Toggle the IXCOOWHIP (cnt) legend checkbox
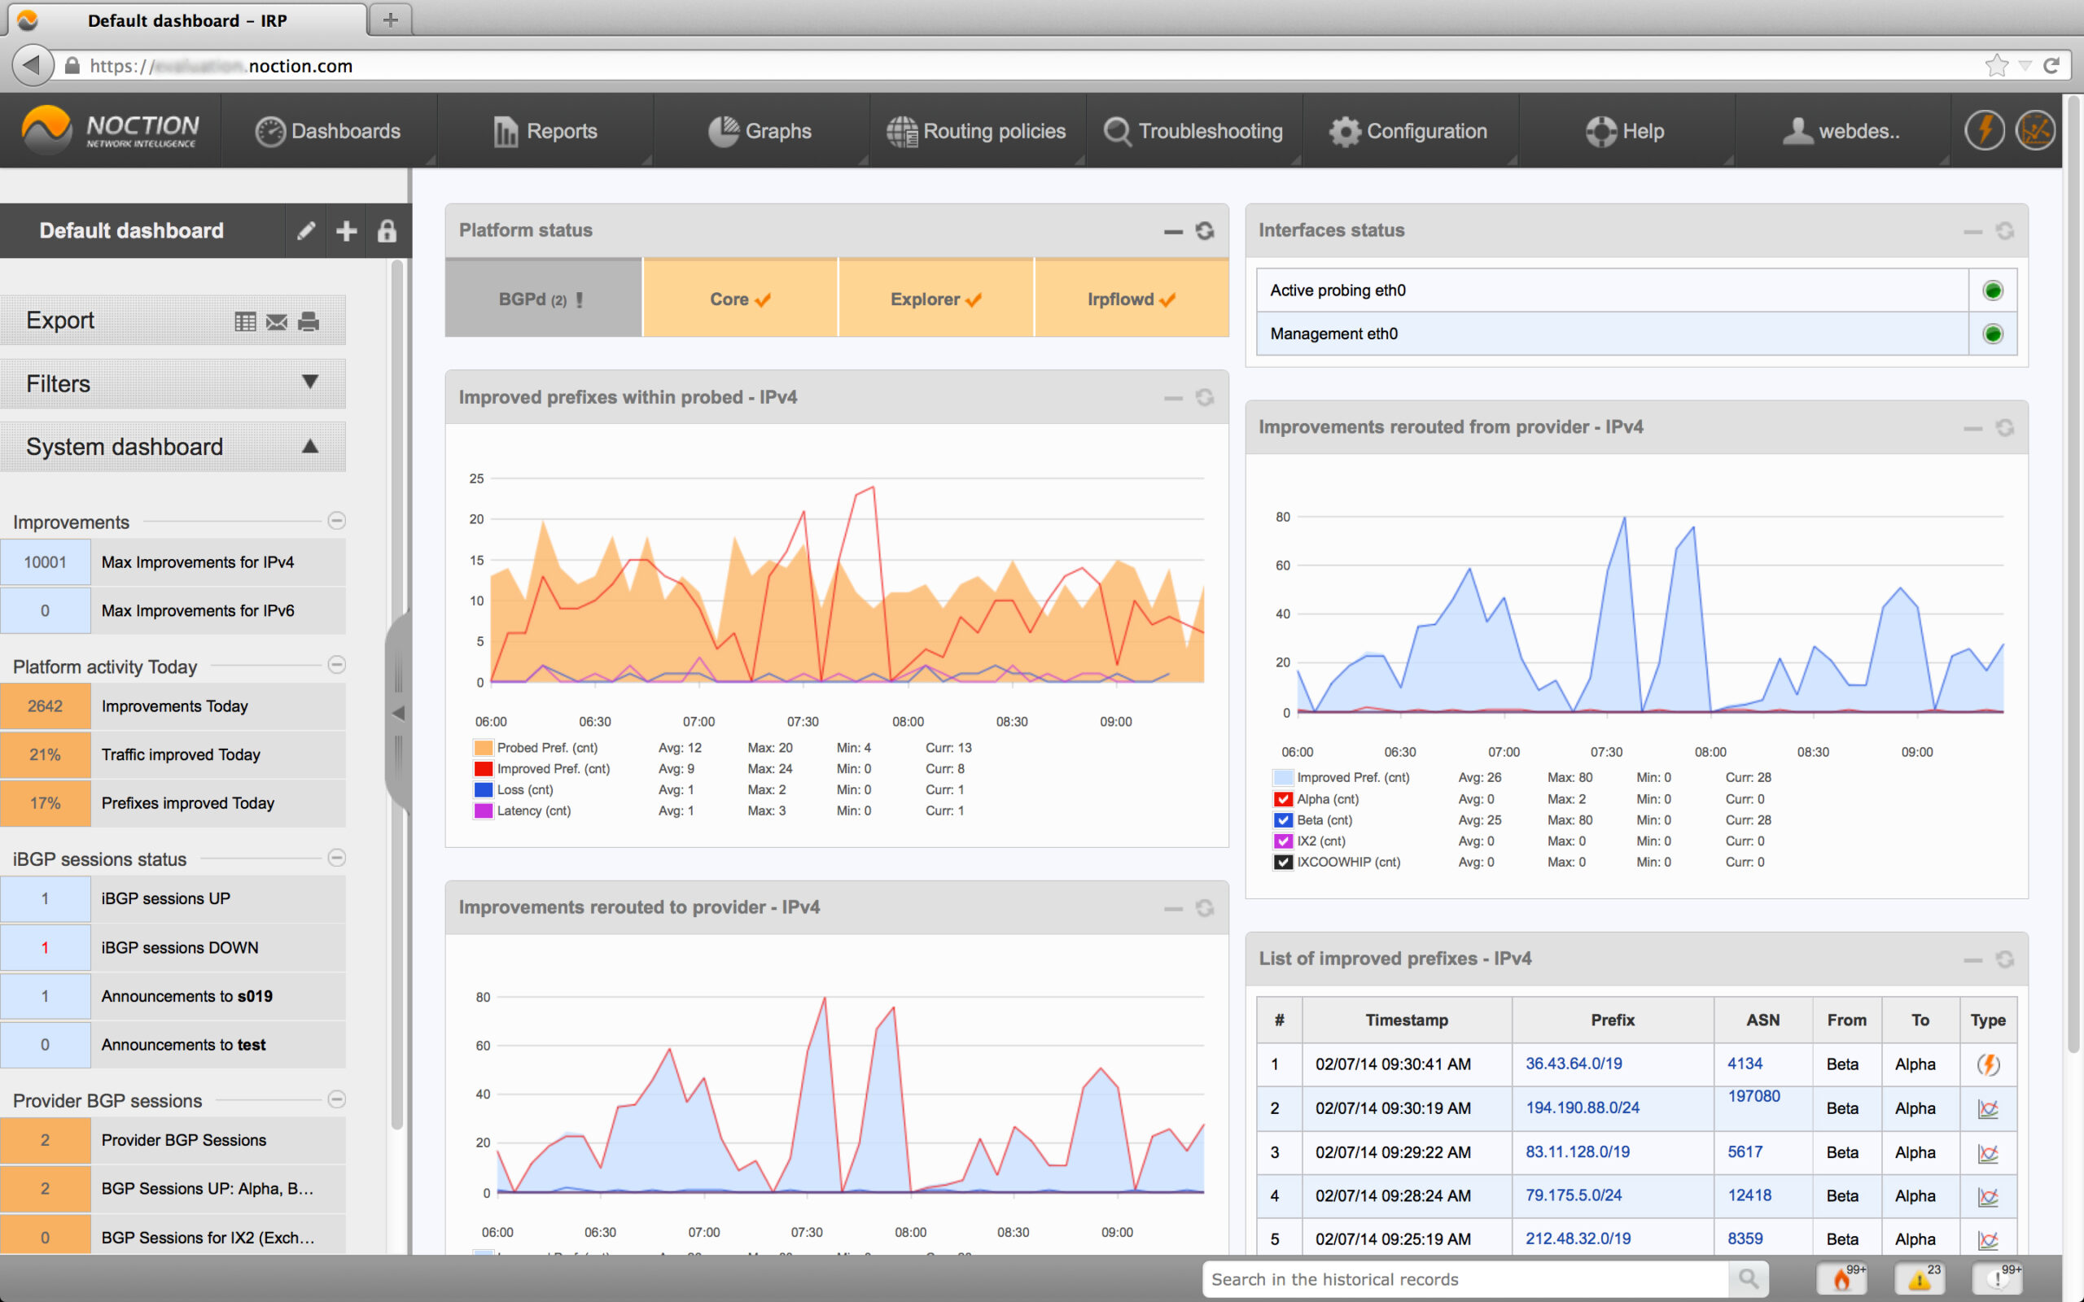 click(1283, 862)
